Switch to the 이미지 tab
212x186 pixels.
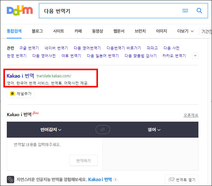(x=161, y=31)
